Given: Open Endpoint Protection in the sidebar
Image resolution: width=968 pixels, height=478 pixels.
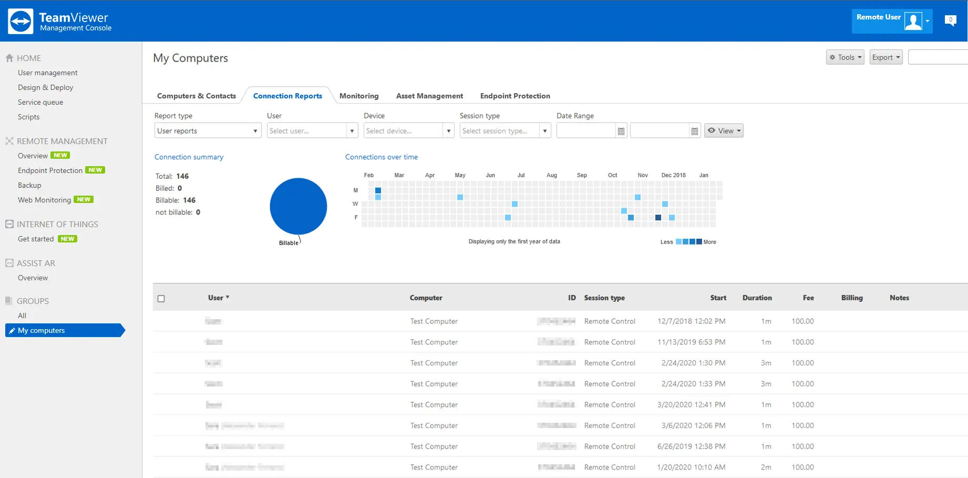Looking at the screenshot, I should [50, 170].
